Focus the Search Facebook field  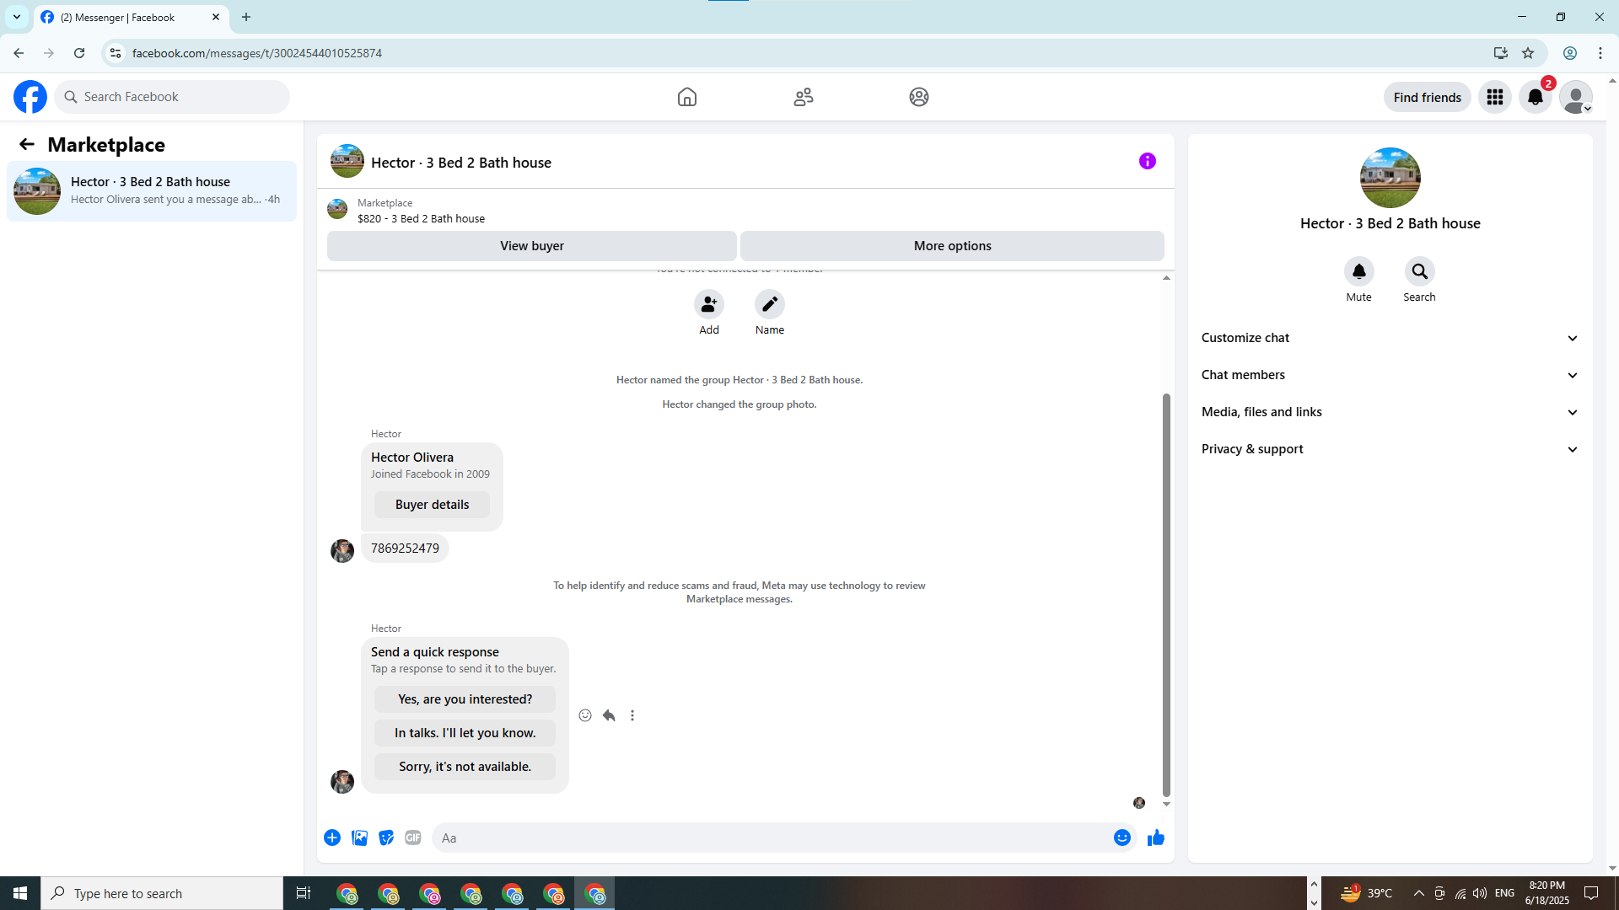coord(172,97)
